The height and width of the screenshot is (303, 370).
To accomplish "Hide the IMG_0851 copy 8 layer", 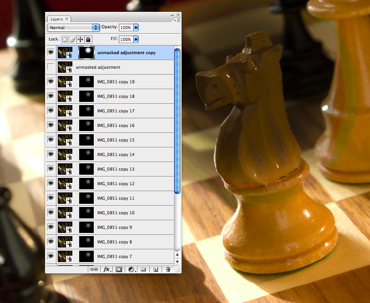I will pos(51,242).
